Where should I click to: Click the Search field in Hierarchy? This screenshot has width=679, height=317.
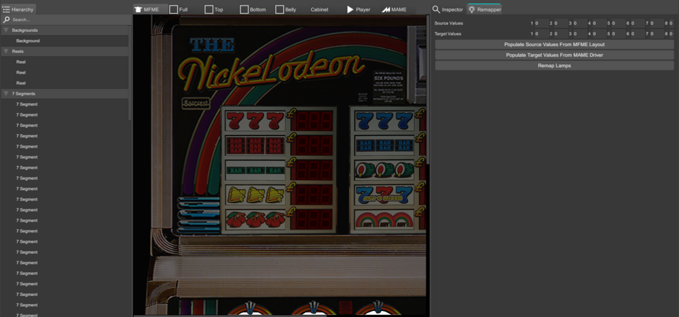66,20
